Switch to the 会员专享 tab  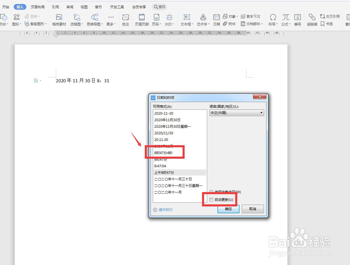coord(139,7)
